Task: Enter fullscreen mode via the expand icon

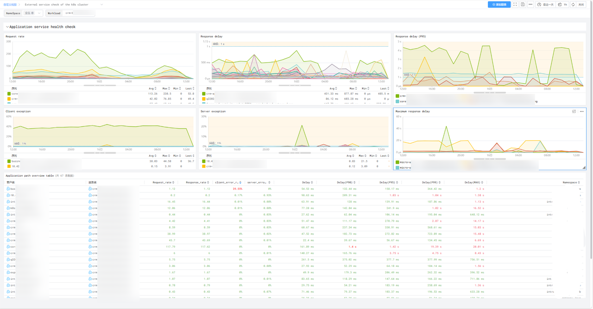Action: tap(515, 5)
